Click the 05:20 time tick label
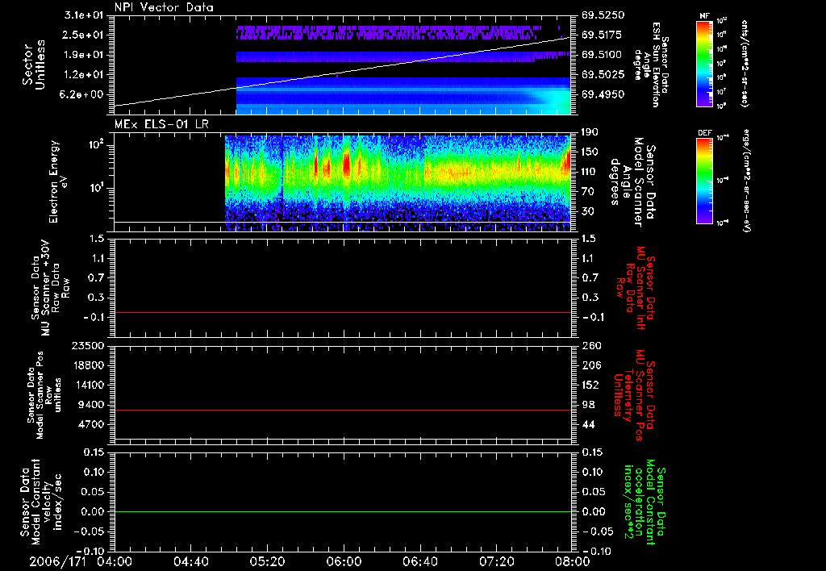This screenshot has width=826, height=571. coord(267,561)
